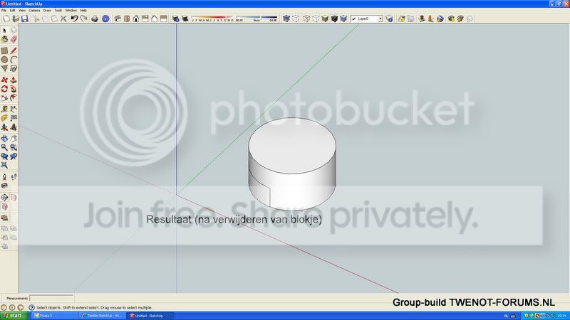The image size is (570, 320).
Task: Select the Protractor tool
Action: tap(4, 118)
